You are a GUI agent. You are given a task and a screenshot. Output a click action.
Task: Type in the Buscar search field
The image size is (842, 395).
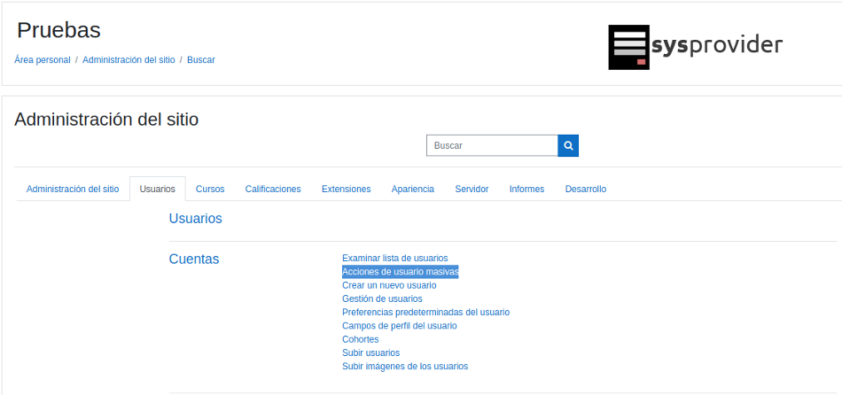pyautogui.click(x=492, y=145)
